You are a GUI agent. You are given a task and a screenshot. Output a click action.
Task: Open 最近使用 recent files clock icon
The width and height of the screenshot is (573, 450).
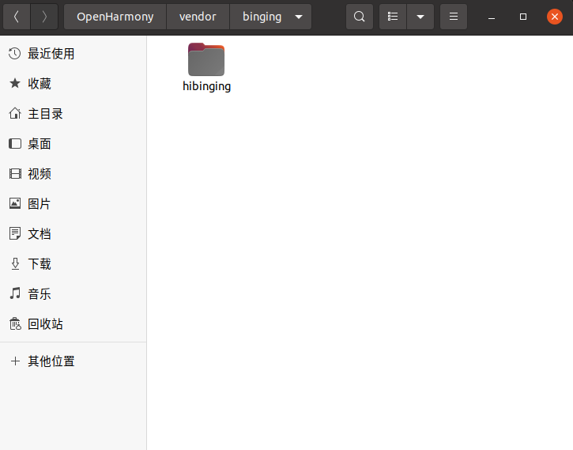[15, 54]
